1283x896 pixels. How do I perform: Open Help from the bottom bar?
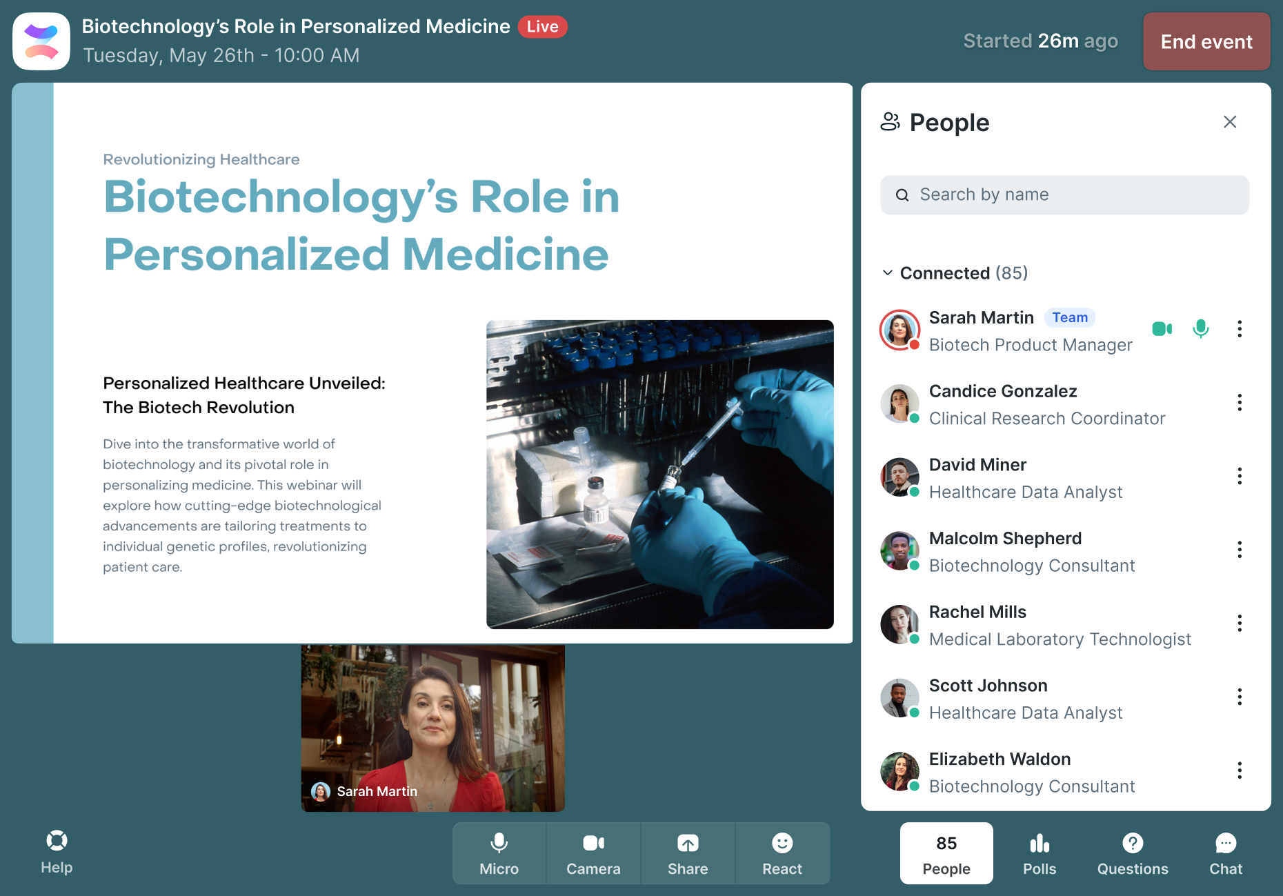[57, 853]
